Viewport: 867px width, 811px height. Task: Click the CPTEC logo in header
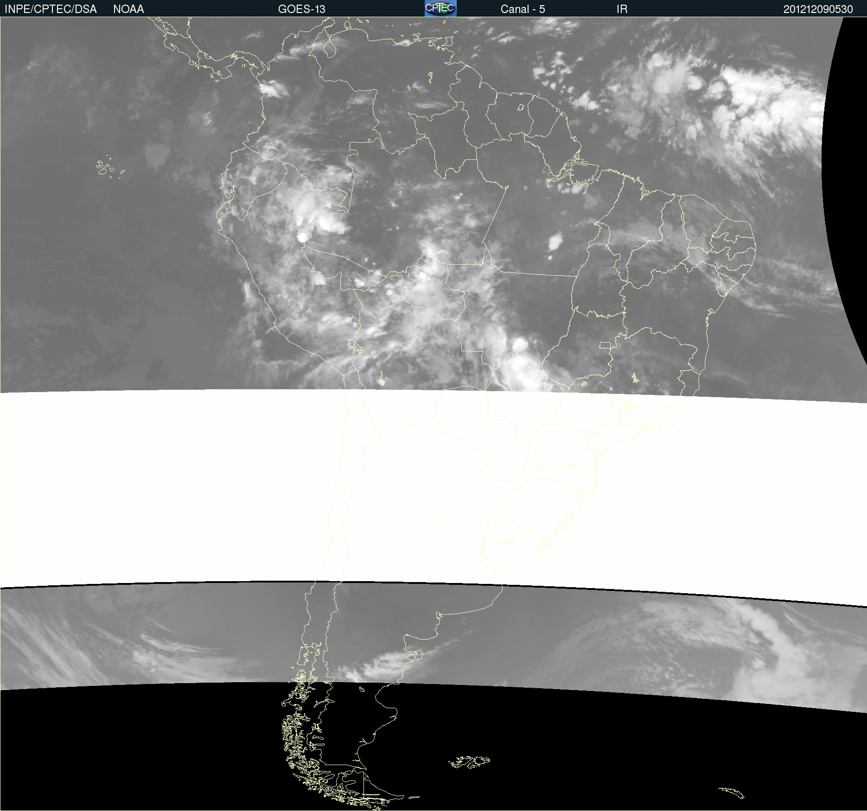pos(440,8)
